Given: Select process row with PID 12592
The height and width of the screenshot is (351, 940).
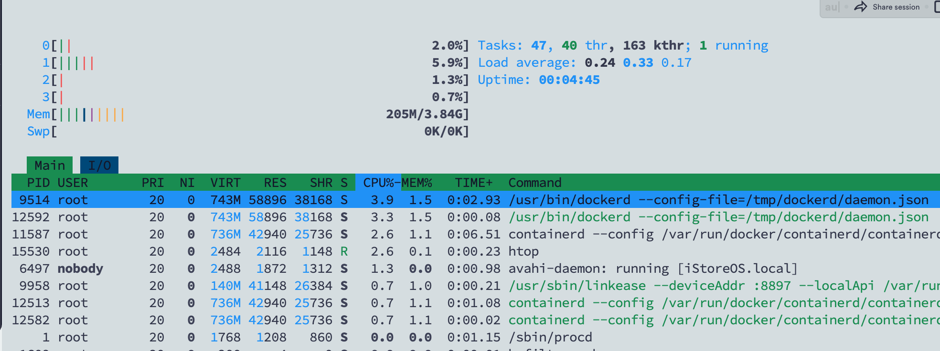Looking at the screenshot, I should pos(476,217).
